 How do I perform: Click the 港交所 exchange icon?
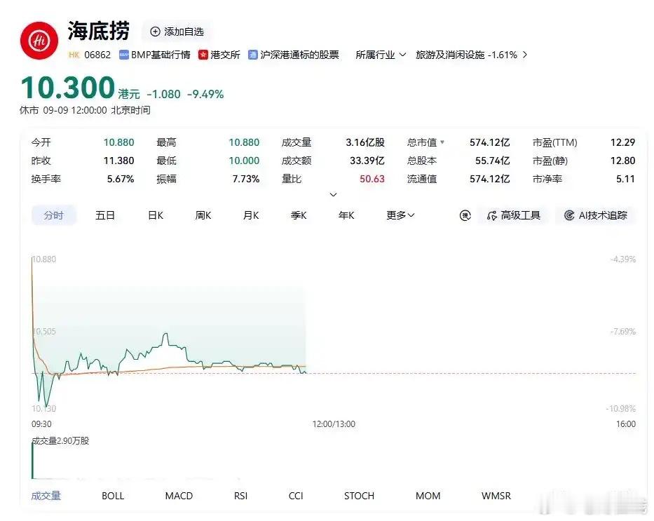(203, 55)
